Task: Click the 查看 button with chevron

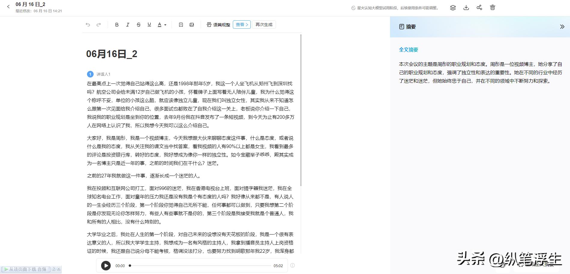Action: coord(241,25)
